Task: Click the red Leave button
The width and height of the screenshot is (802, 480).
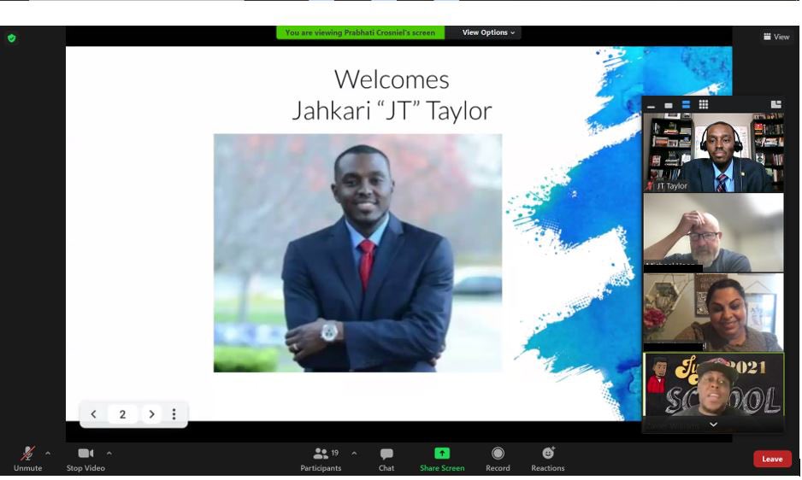Action: (772, 459)
